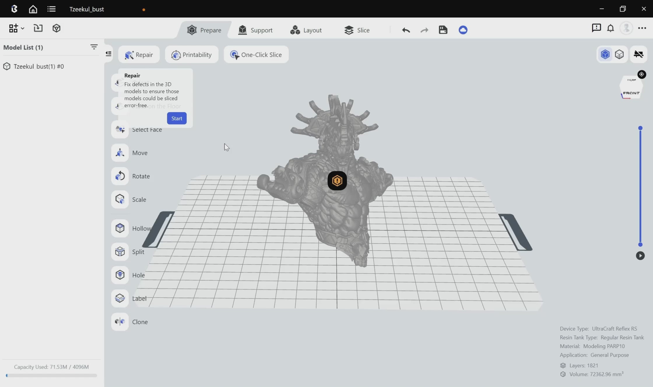Select the Rotate tool icon
Screen dimensions: 653x387
[120, 176]
